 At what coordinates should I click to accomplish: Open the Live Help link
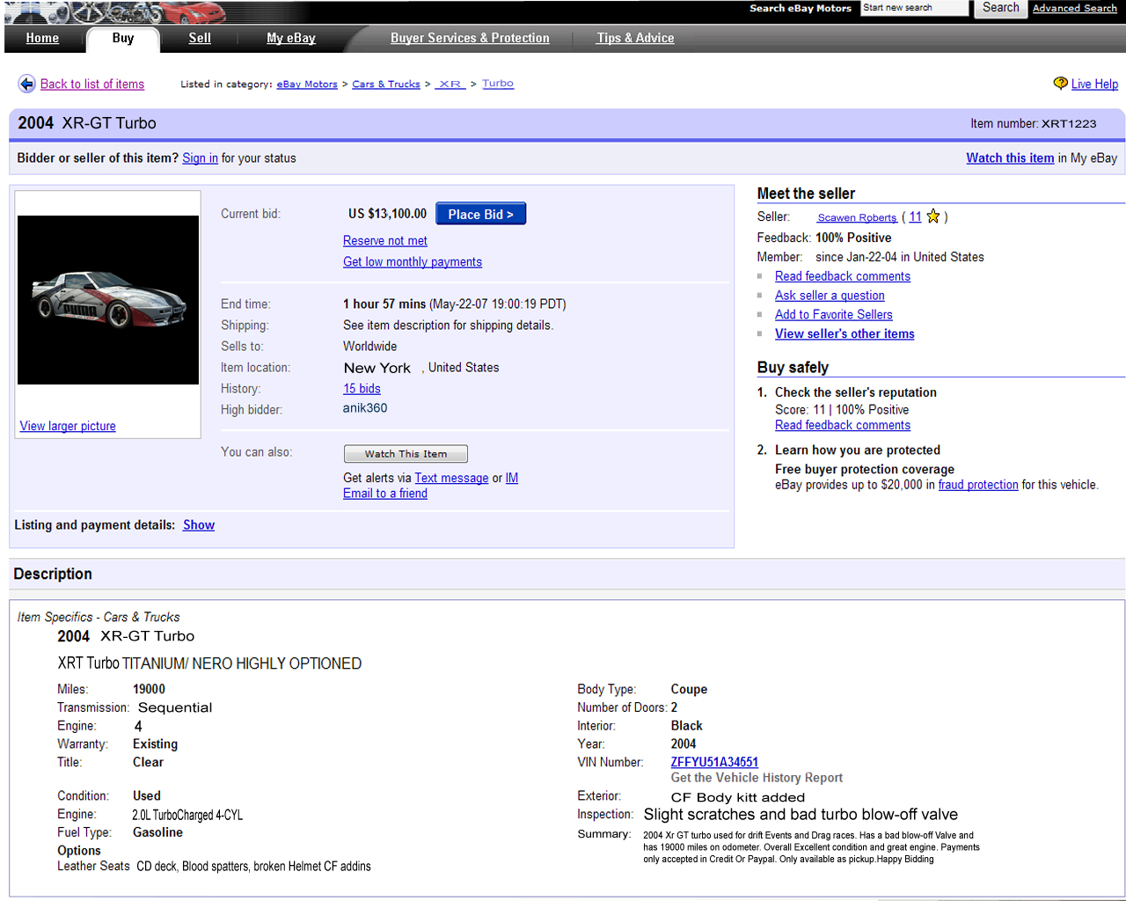coord(1094,84)
